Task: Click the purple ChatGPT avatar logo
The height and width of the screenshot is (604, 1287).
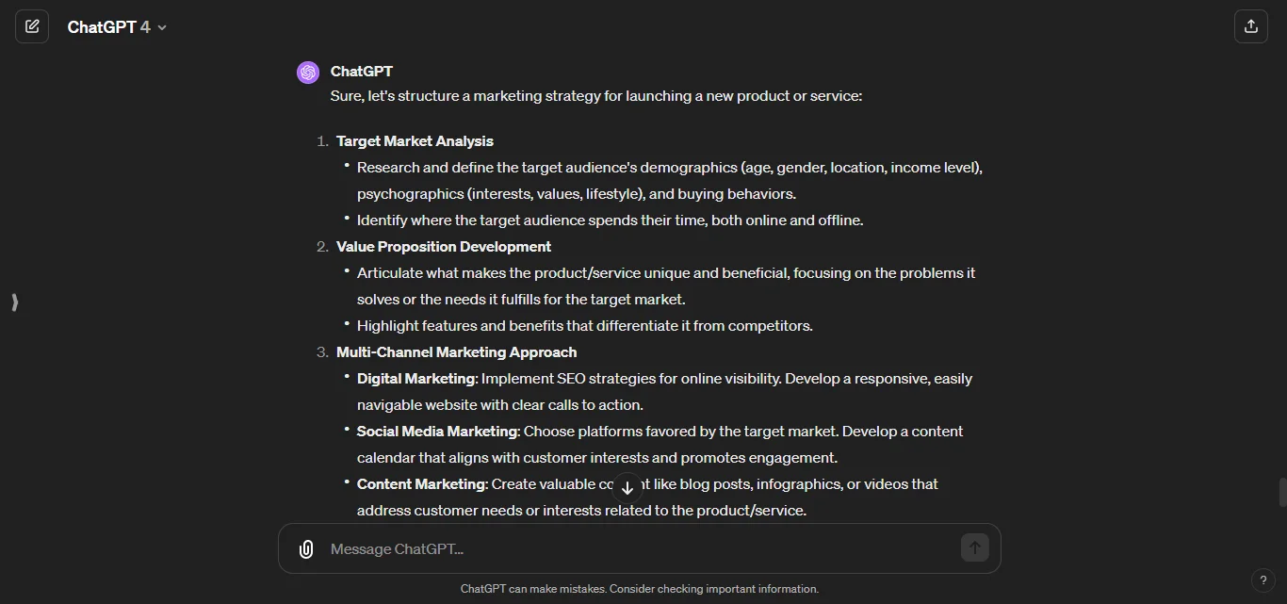Action: coord(308,73)
